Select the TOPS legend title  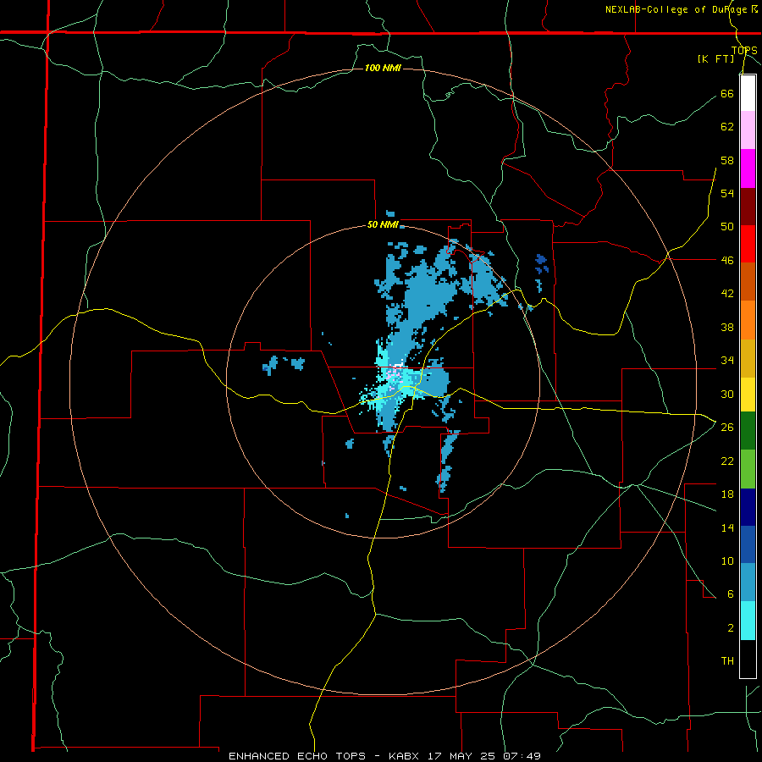coord(744,50)
